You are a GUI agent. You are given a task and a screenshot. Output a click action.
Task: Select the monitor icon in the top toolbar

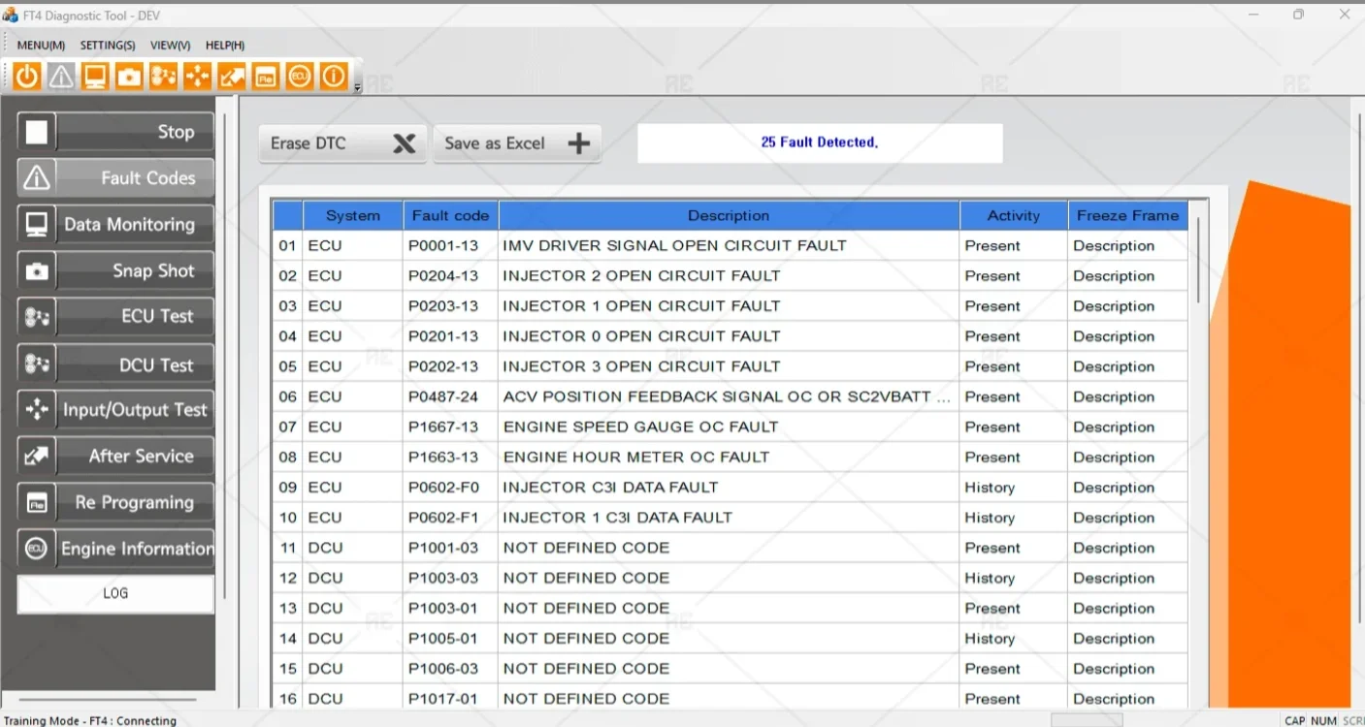point(95,76)
